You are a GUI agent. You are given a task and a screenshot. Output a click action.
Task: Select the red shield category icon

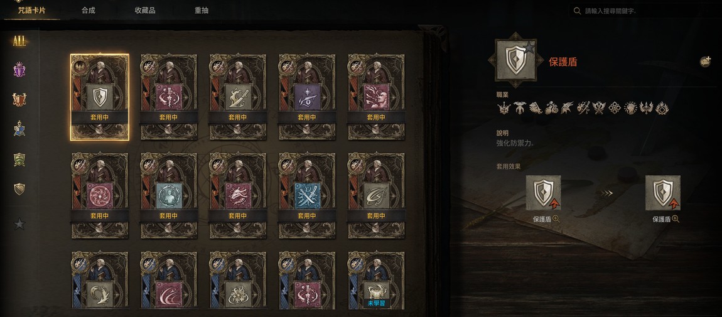(19, 99)
